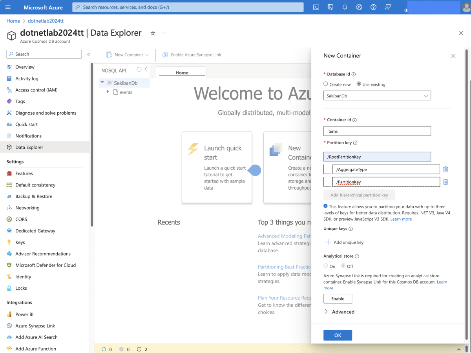Open the Azure portal hamburger menu
Image resolution: width=471 pixels, height=353 pixels.
tap(8, 7)
